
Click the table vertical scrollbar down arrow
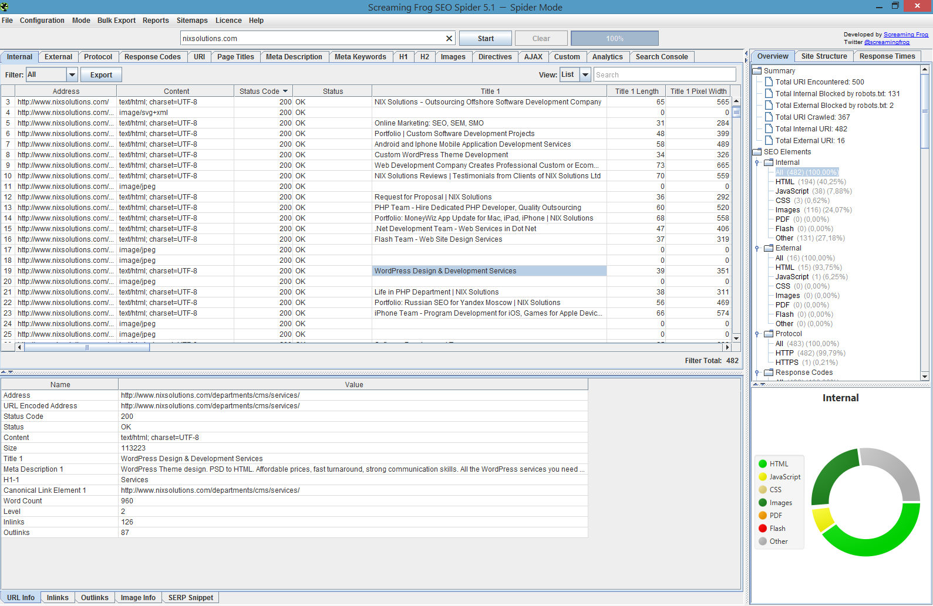(736, 338)
